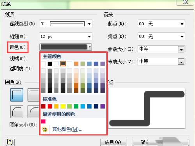Click the 最近使用的颜色 heading
The image size is (195, 146).
pyautogui.click(x=59, y=114)
